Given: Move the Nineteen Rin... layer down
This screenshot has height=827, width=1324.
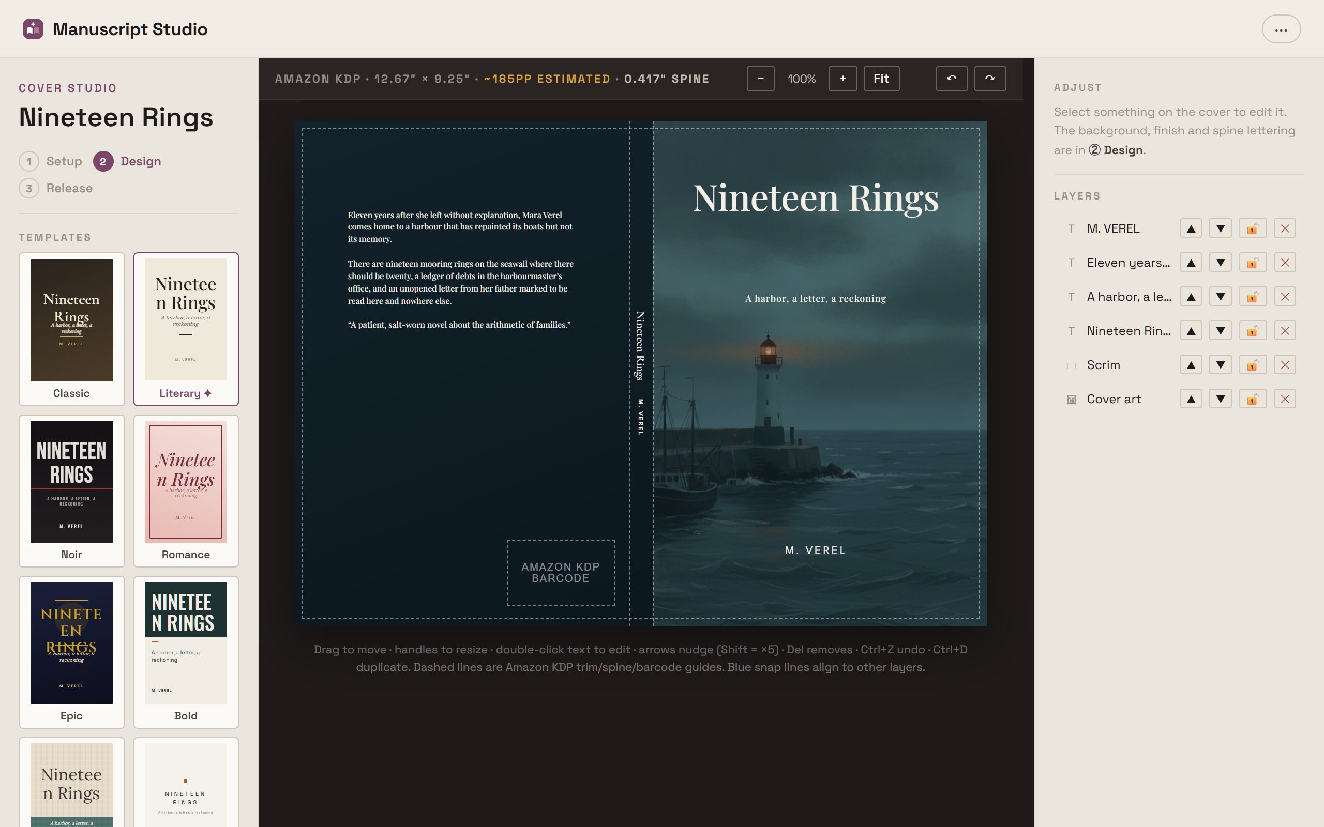Looking at the screenshot, I should pos(1220,331).
